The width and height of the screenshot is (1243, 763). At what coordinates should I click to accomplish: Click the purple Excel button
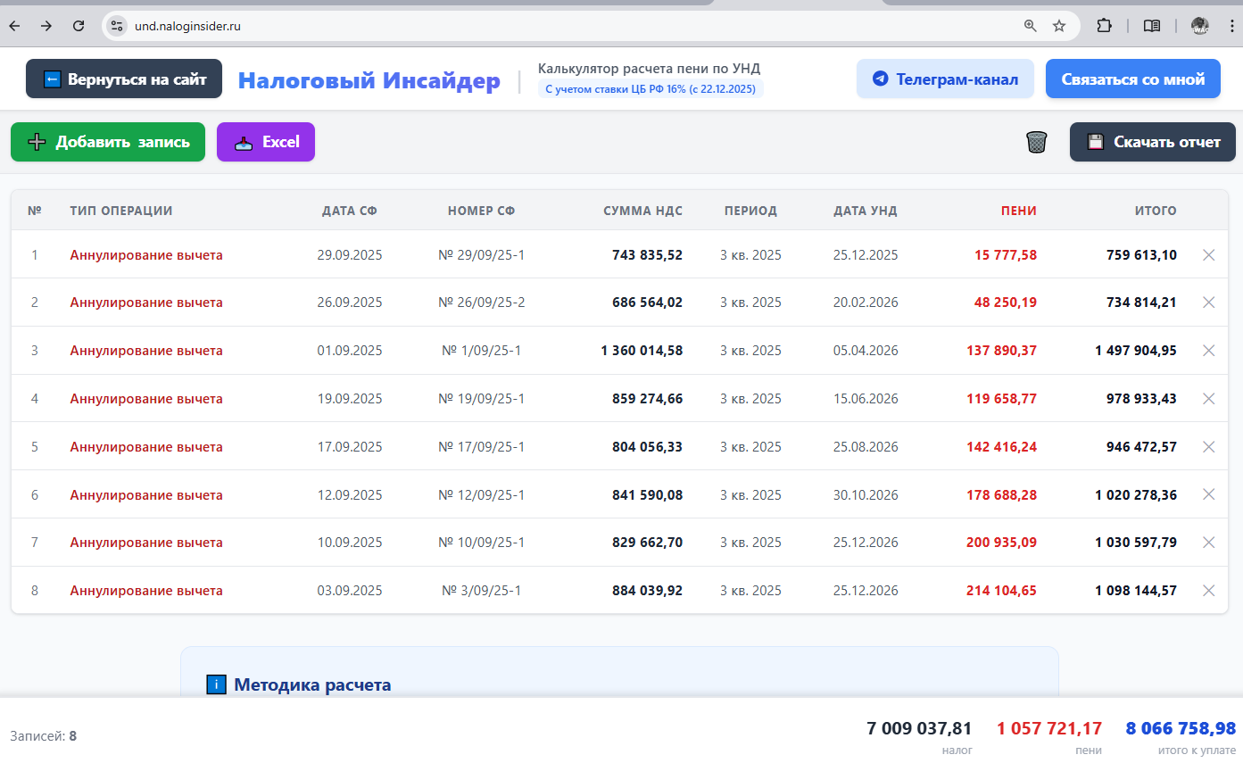(266, 142)
